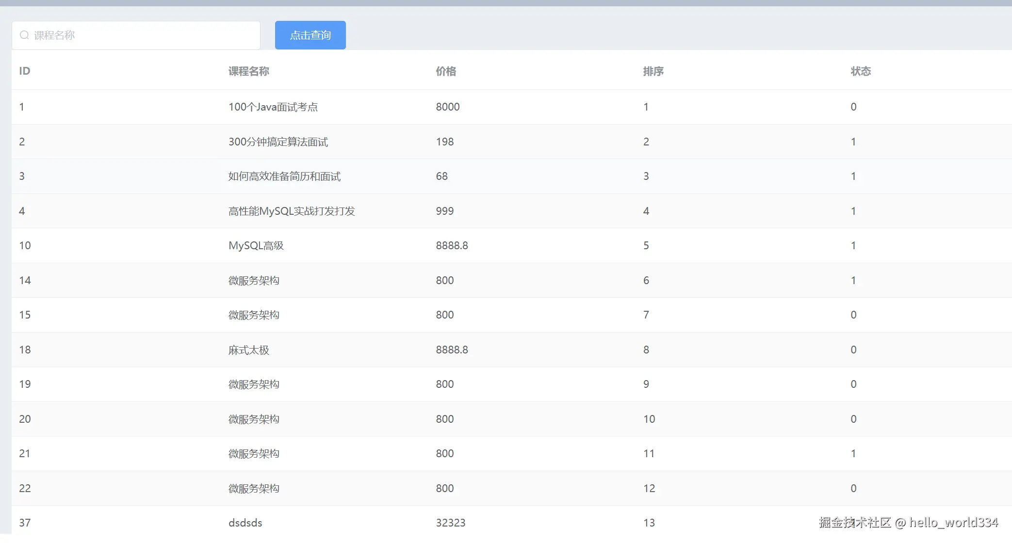
Task: Click the row with ID 22
Action: tap(25, 488)
